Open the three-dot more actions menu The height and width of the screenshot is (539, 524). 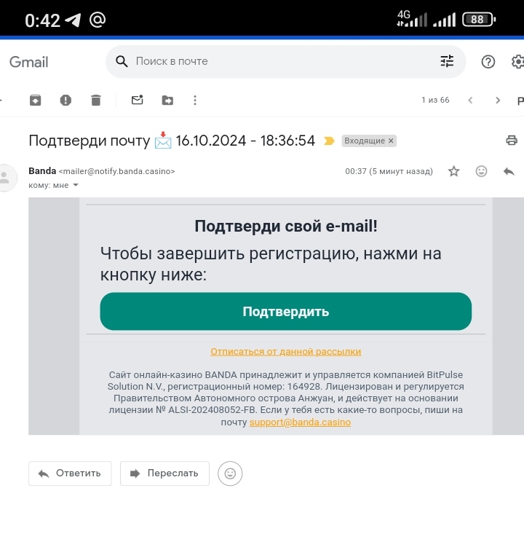coord(195,100)
